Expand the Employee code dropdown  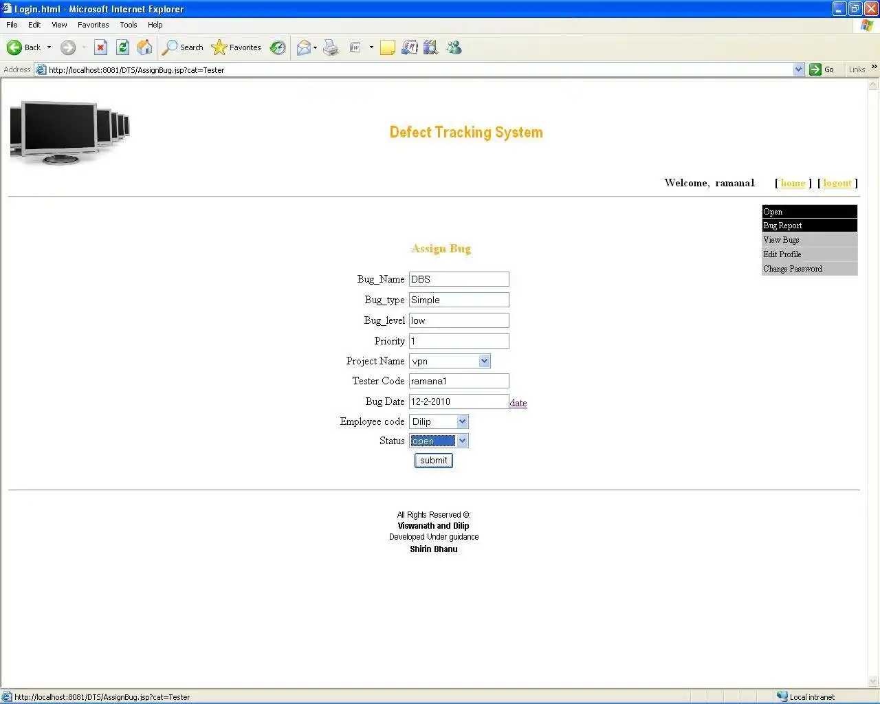(x=462, y=421)
